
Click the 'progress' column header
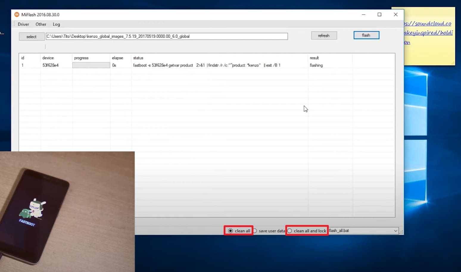click(x=91, y=58)
